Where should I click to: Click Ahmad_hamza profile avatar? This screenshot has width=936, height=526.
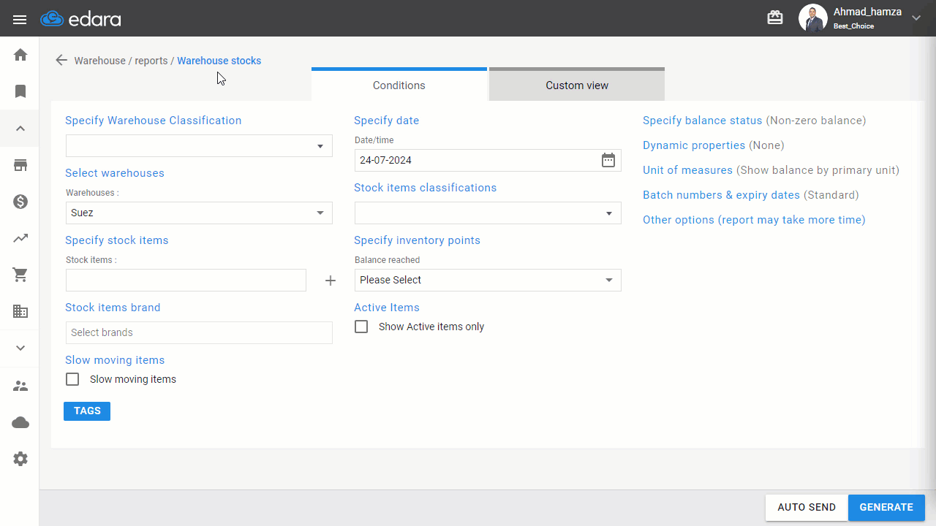[812, 18]
